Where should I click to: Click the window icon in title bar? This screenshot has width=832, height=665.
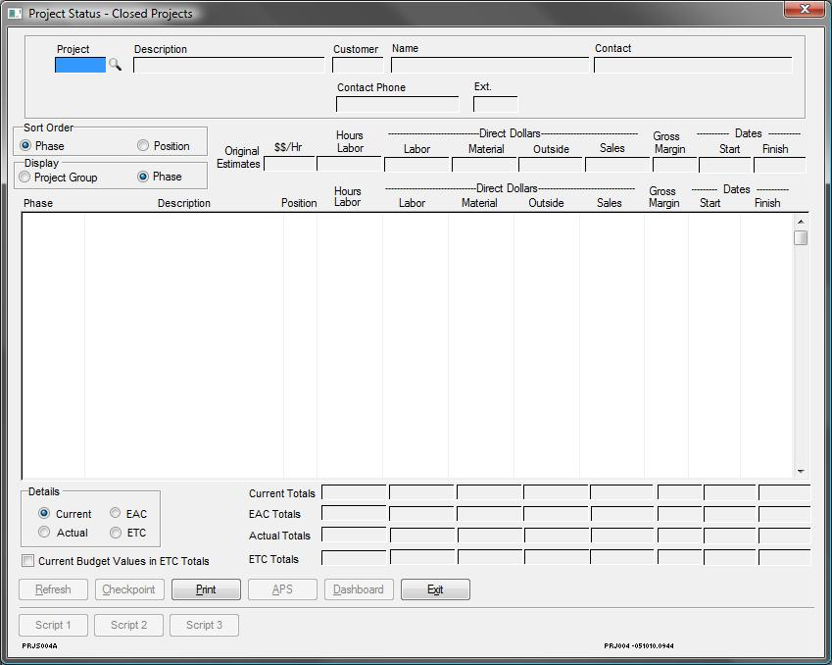15,14
